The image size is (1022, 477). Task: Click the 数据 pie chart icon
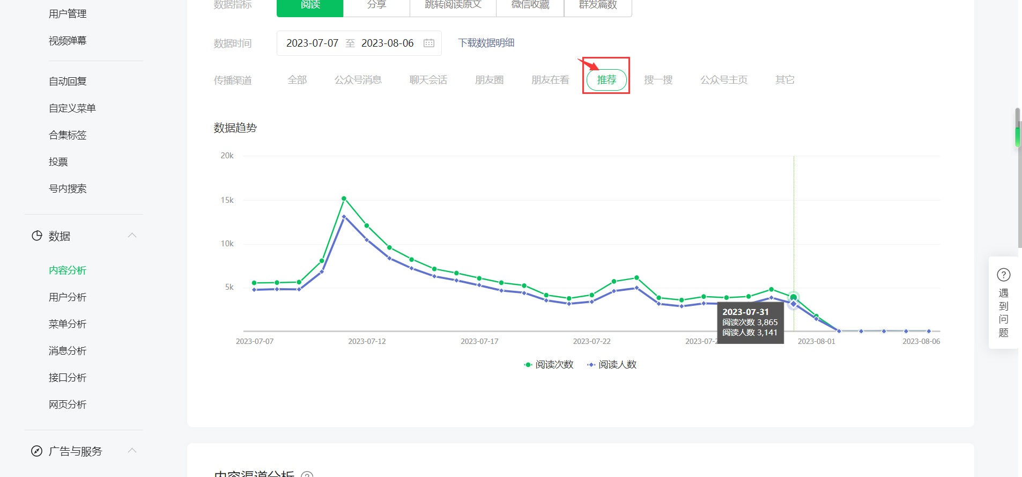pyautogui.click(x=36, y=236)
